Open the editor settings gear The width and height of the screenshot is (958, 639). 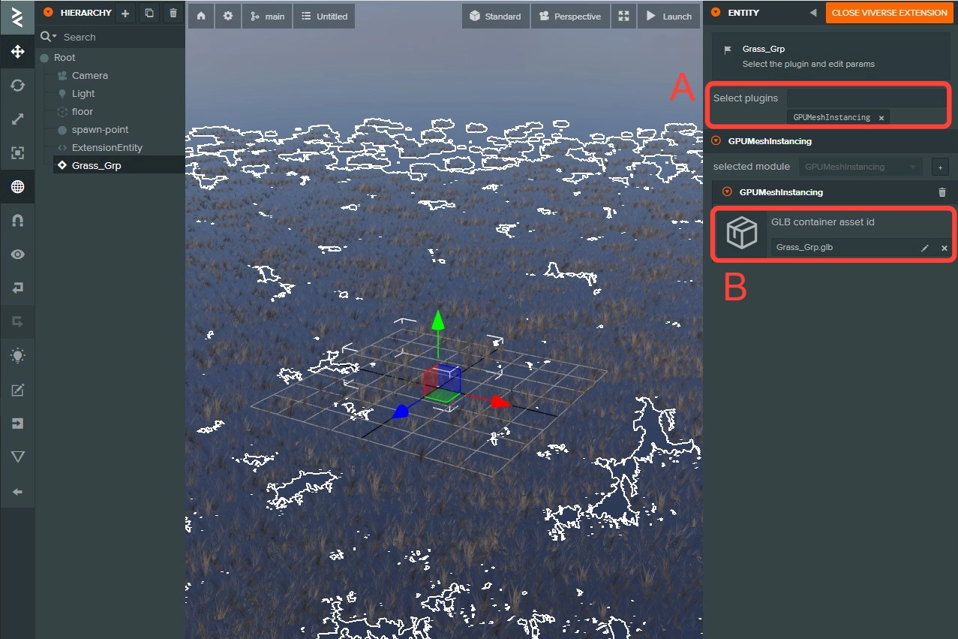(228, 16)
